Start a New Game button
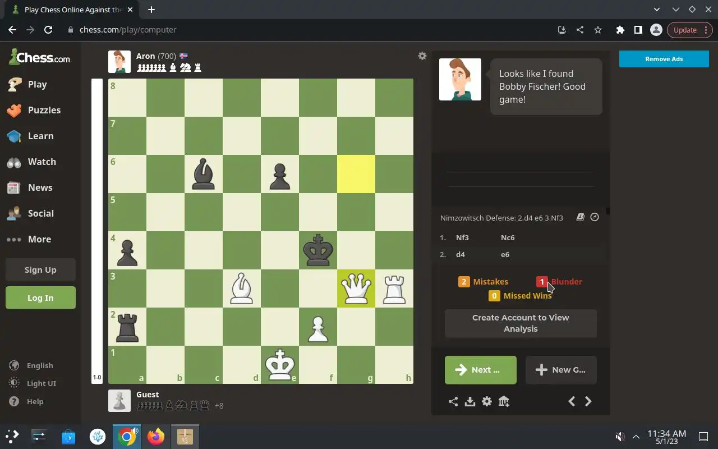Screen dimensions: 718x449 pyautogui.click(x=561, y=370)
